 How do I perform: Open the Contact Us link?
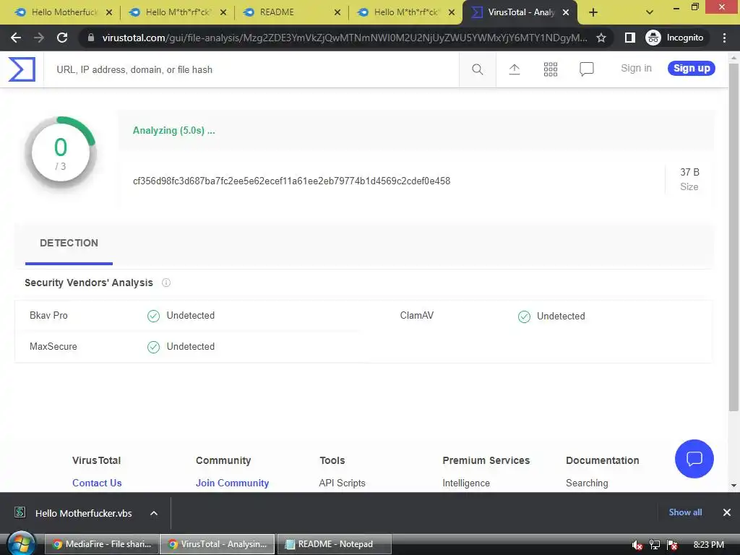(x=97, y=483)
